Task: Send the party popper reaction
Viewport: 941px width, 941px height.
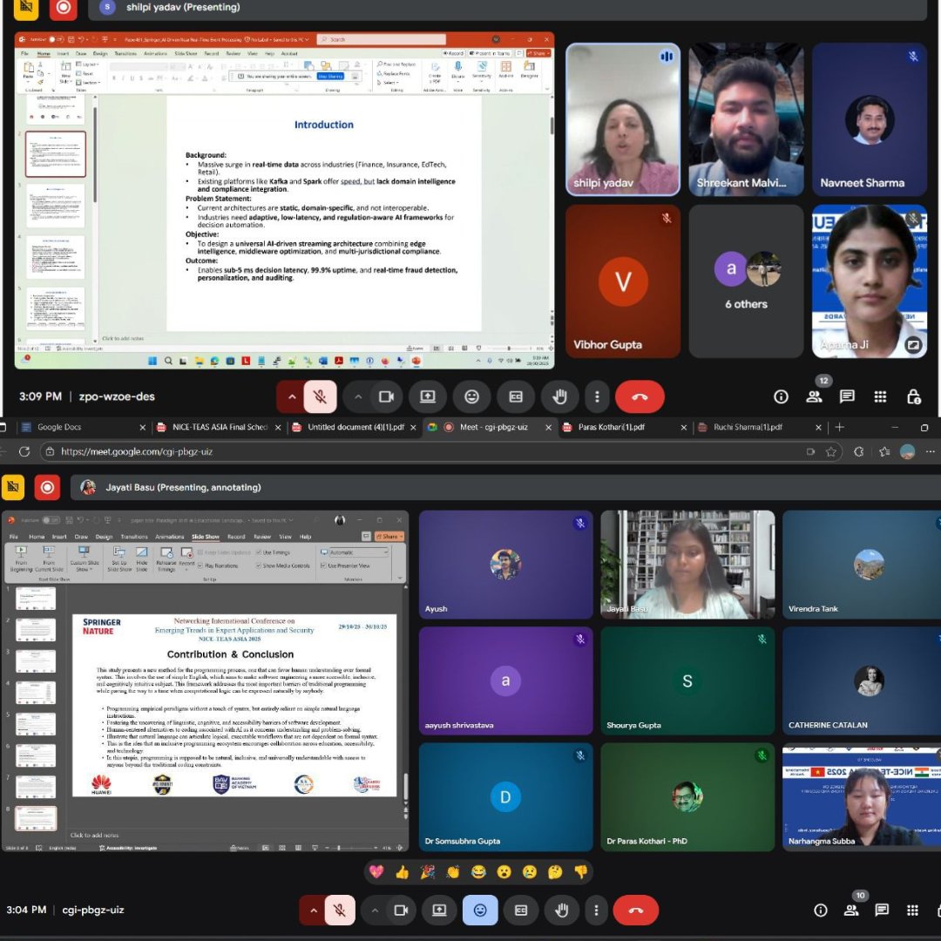Action: point(427,872)
